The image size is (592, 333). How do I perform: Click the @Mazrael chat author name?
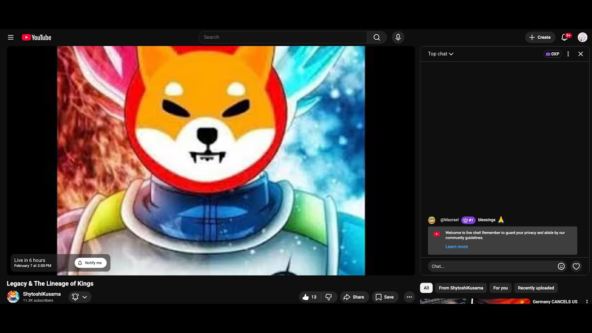pyautogui.click(x=449, y=220)
